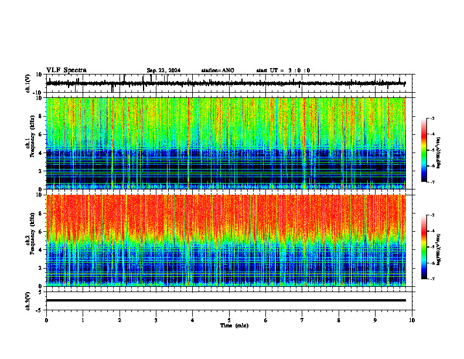This screenshot has width=464, height=359.
Task: Click the ch.1 spectrogram color scale bar
Action: (x=424, y=150)
